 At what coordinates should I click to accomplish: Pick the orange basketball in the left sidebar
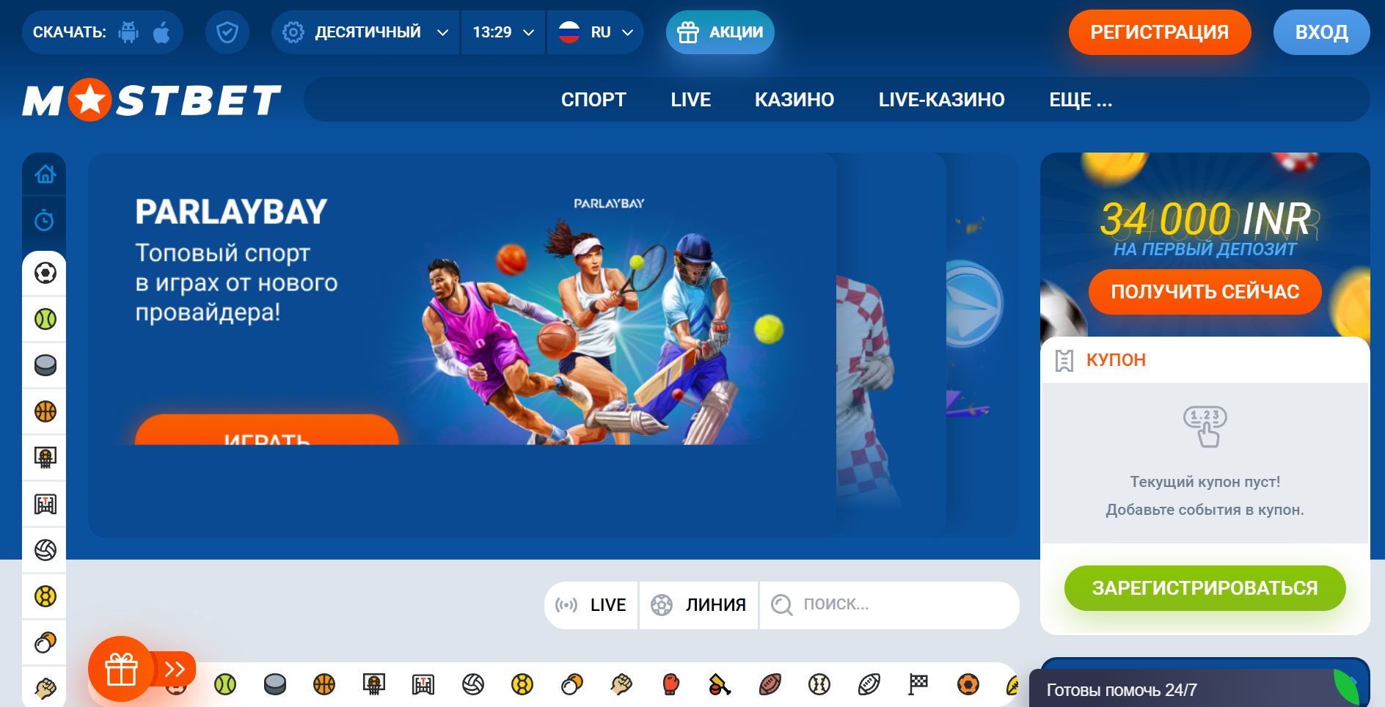click(x=45, y=411)
